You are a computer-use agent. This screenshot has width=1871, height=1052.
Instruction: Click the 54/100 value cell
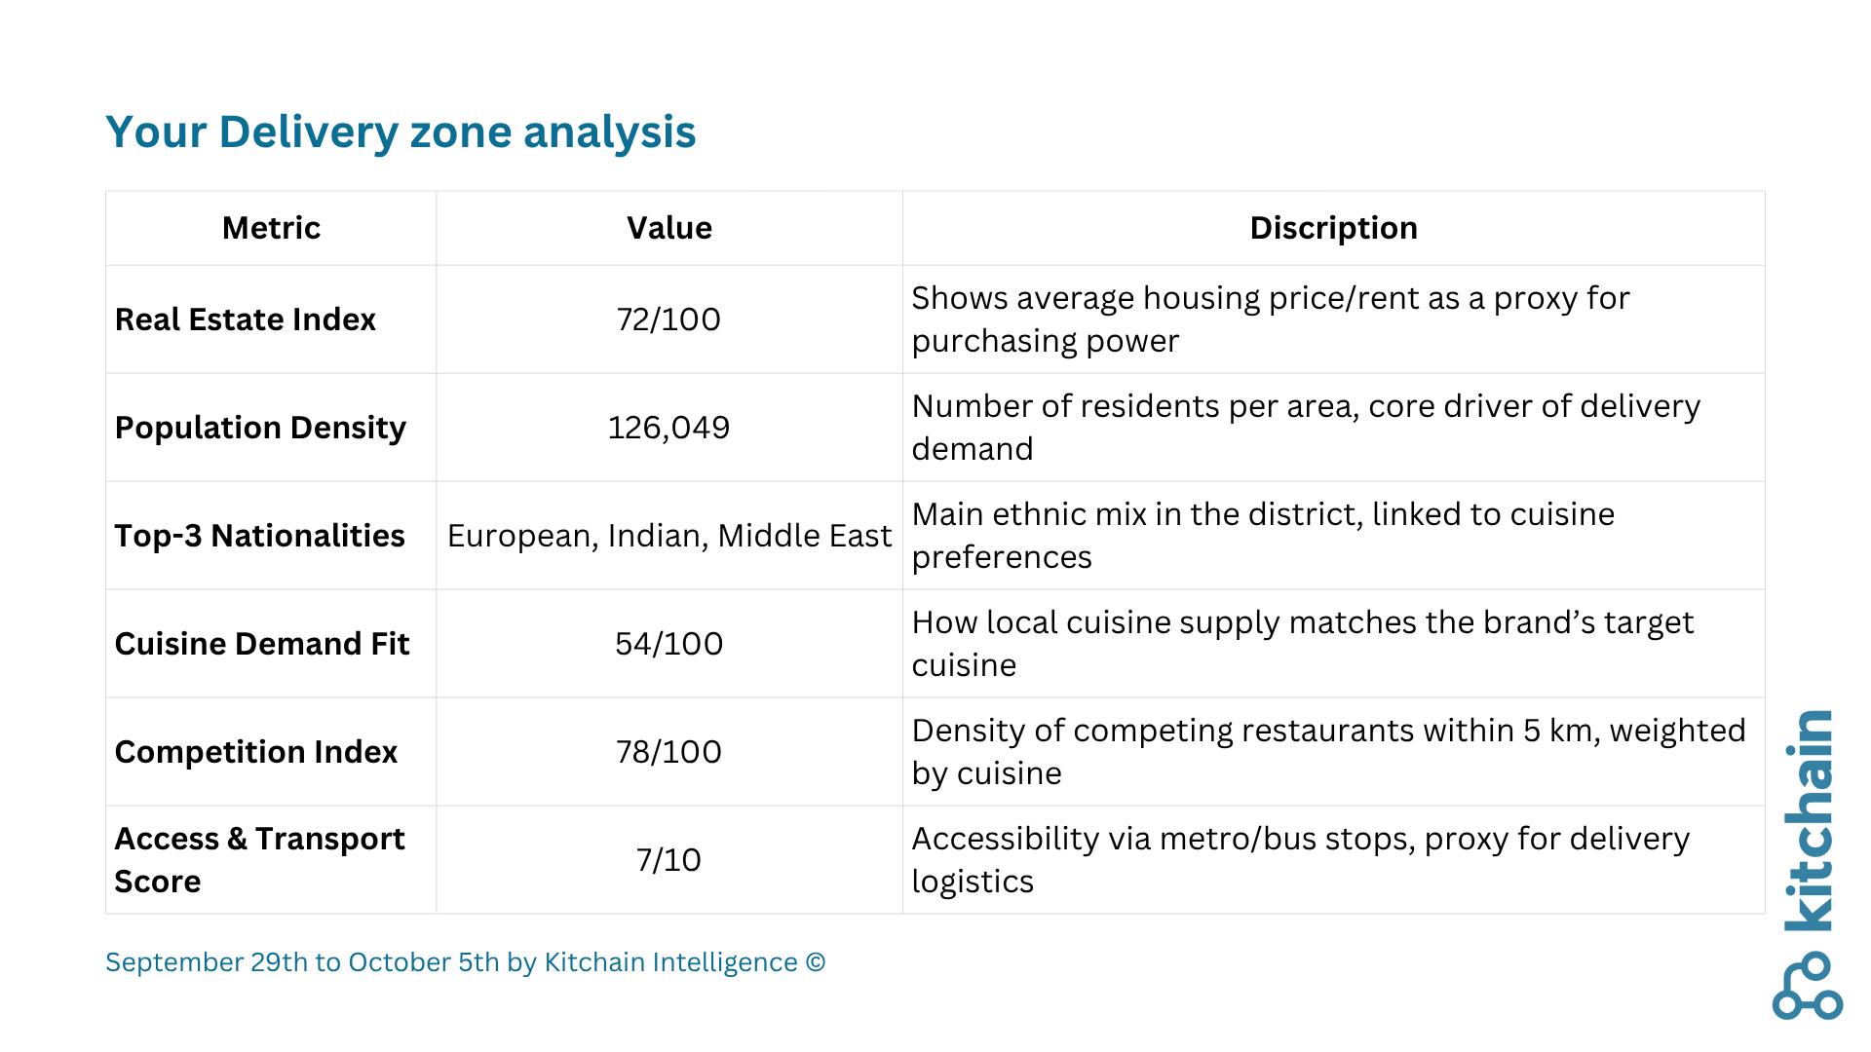tap(668, 644)
